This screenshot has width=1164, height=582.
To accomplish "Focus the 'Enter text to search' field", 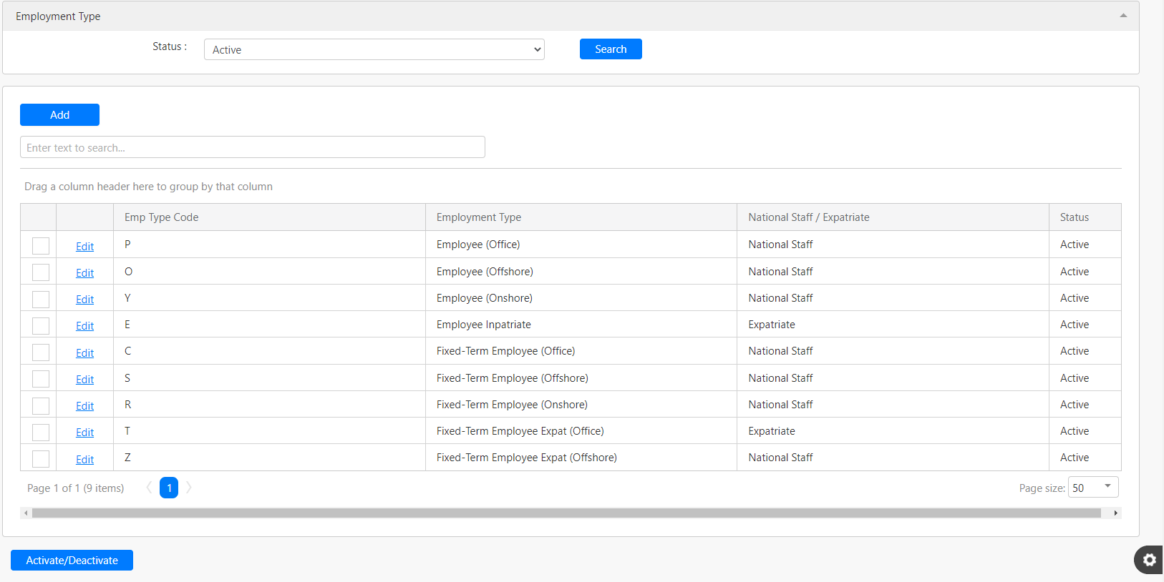I will point(253,147).
